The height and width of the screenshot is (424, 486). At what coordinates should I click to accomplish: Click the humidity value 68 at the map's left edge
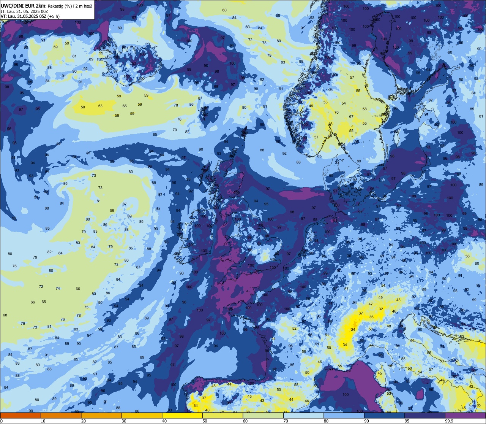[x=5, y=315]
